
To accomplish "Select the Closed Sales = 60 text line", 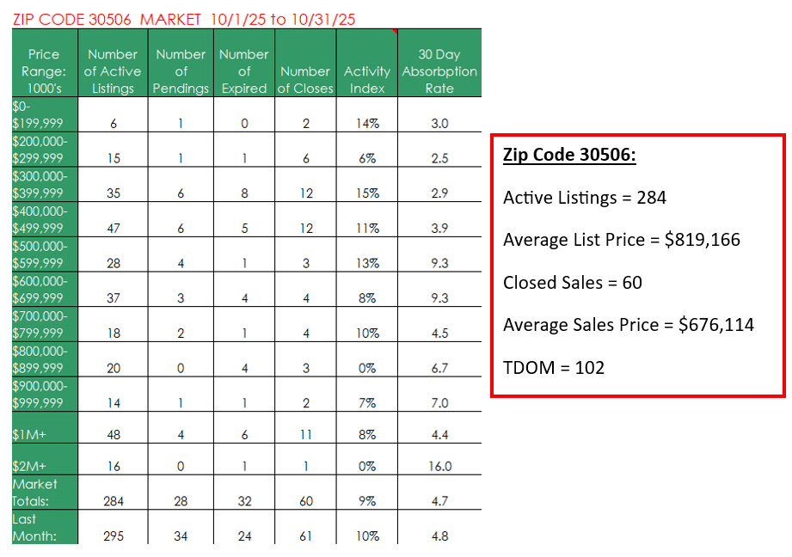I will point(572,283).
